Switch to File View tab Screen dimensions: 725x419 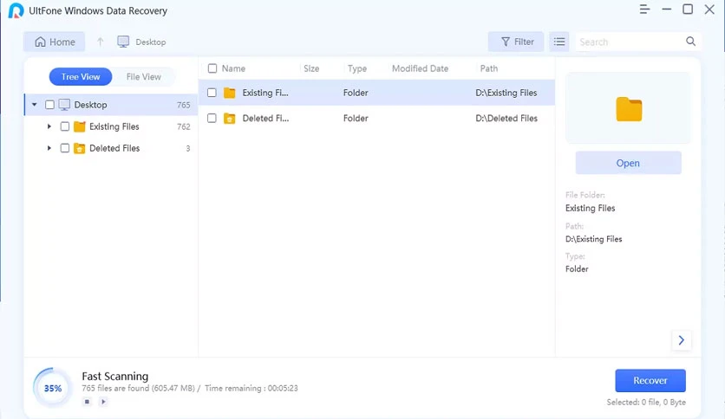pos(144,76)
